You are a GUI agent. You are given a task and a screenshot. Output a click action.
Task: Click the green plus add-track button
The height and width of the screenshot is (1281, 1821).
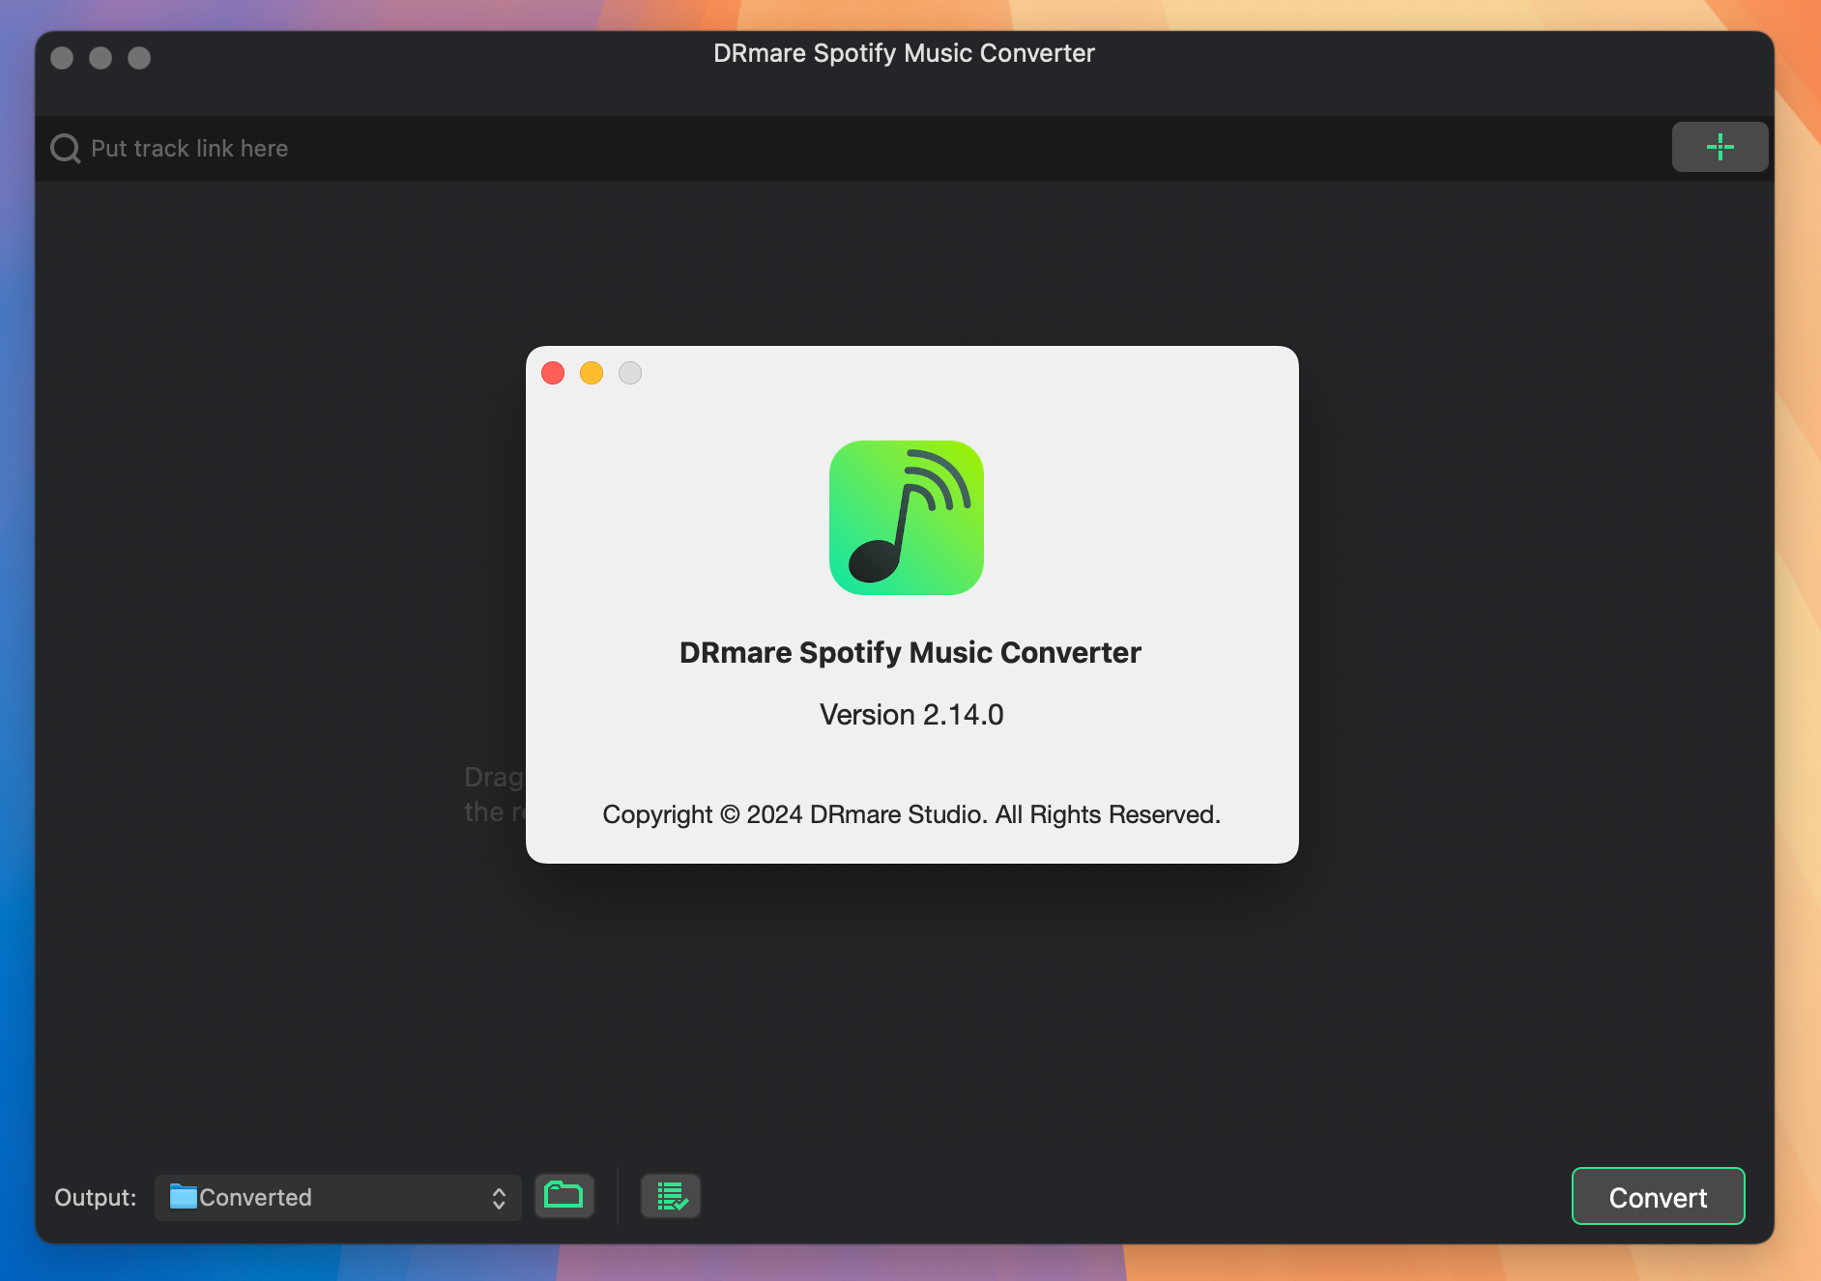[x=1720, y=147]
